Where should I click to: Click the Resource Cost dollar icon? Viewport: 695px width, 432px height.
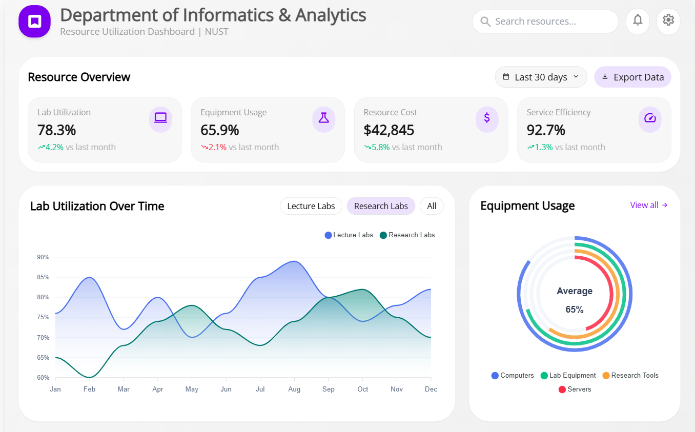point(486,119)
